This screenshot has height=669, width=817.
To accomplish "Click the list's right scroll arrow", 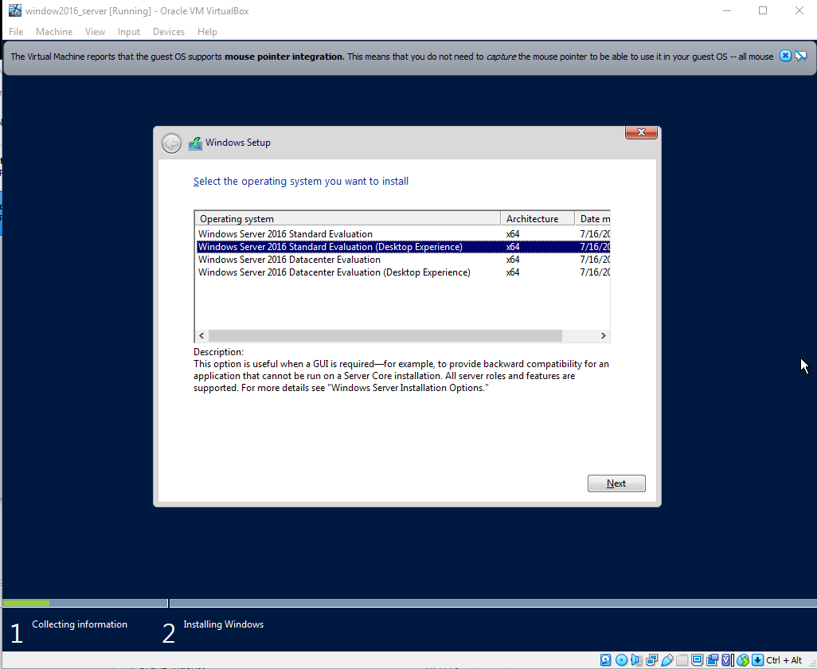I will 604,335.
